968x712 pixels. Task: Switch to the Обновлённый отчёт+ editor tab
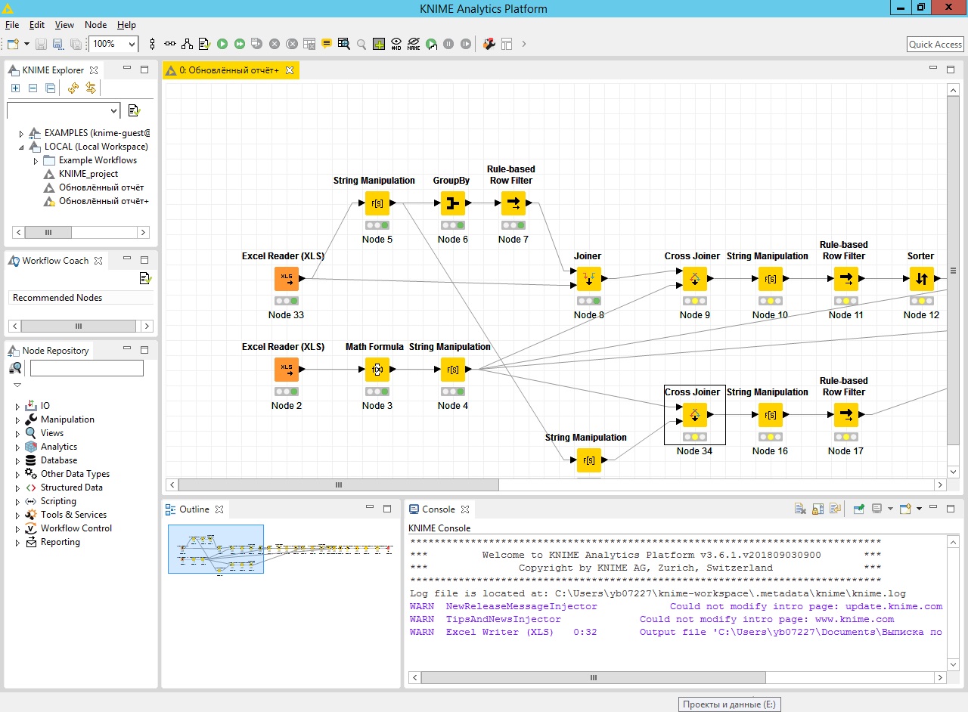pyautogui.click(x=228, y=70)
